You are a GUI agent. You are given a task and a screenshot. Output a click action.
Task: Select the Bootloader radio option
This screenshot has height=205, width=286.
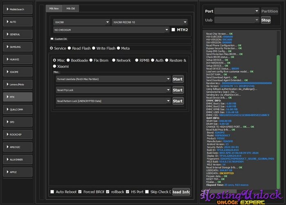point(68,60)
